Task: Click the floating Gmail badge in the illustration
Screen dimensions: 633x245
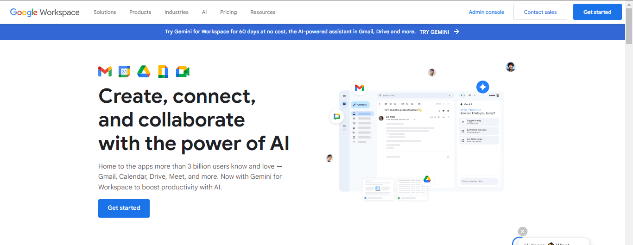Action: [x=360, y=88]
